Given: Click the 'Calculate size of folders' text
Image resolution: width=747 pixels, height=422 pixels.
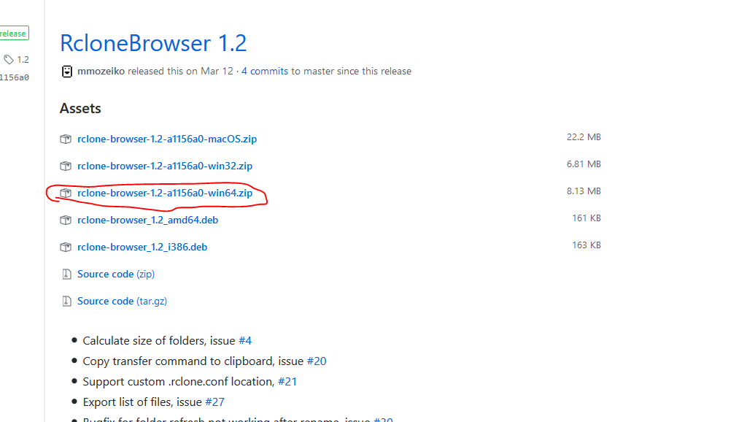Looking at the screenshot, I should pyautogui.click(x=144, y=341).
